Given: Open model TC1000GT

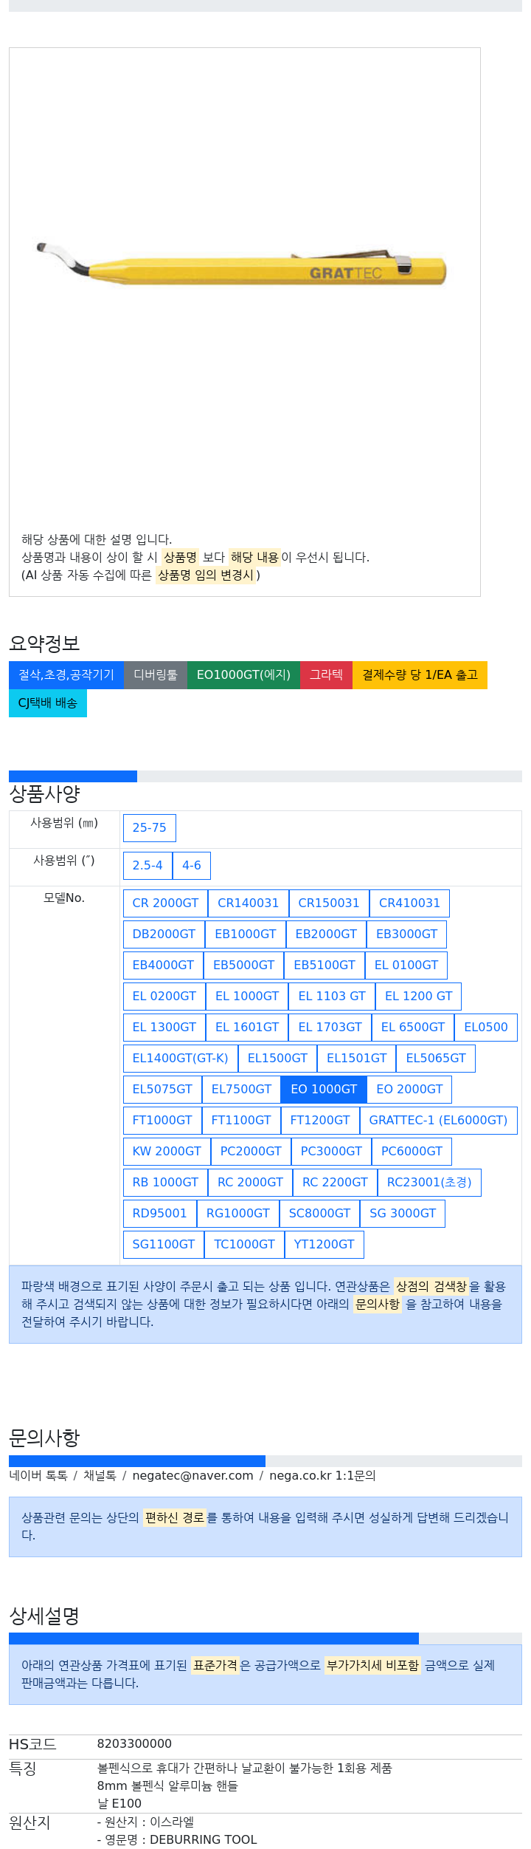Looking at the screenshot, I should [x=244, y=1245].
